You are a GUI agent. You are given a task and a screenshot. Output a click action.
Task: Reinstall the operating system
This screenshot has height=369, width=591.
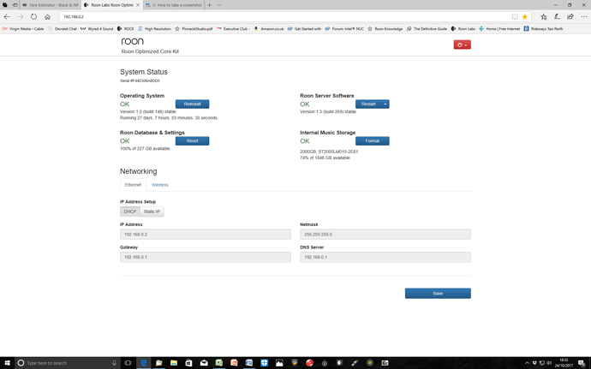pyautogui.click(x=192, y=104)
